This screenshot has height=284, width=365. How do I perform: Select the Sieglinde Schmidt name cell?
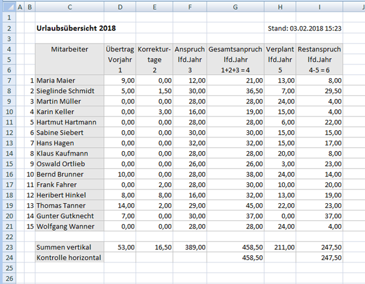point(70,91)
